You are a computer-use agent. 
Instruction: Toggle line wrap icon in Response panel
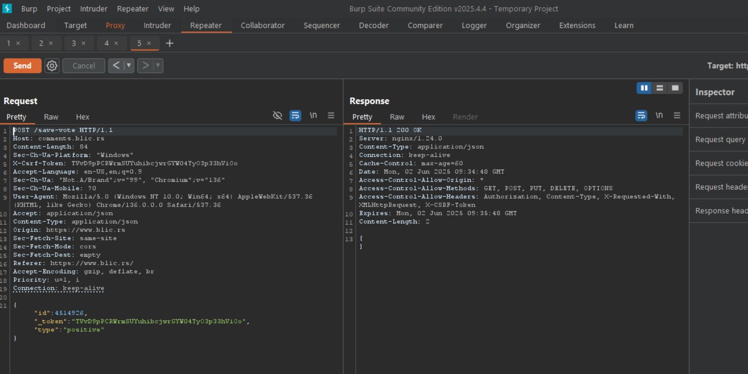pyautogui.click(x=641, y=115)
